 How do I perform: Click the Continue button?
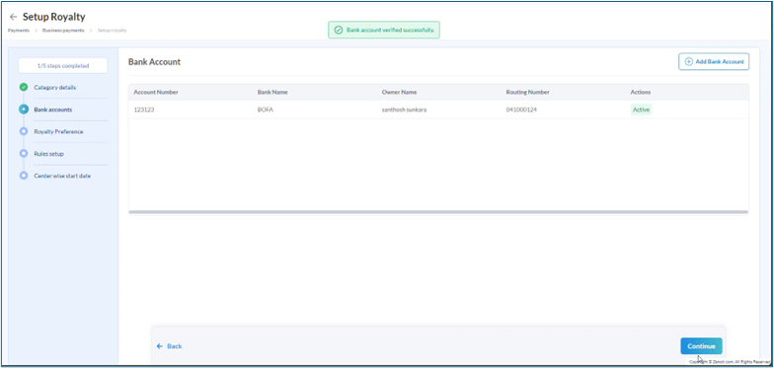click(701, 346)
